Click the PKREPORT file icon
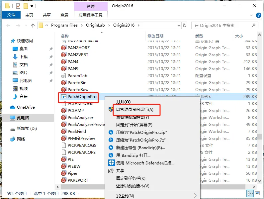The image size is (264, 199). pos(63,180)
